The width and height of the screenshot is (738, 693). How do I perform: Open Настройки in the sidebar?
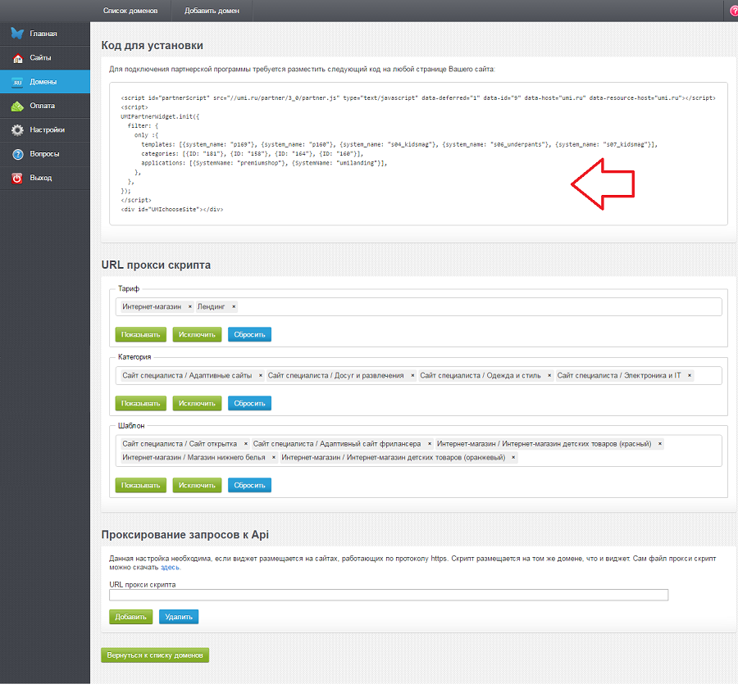click(45, 129)
